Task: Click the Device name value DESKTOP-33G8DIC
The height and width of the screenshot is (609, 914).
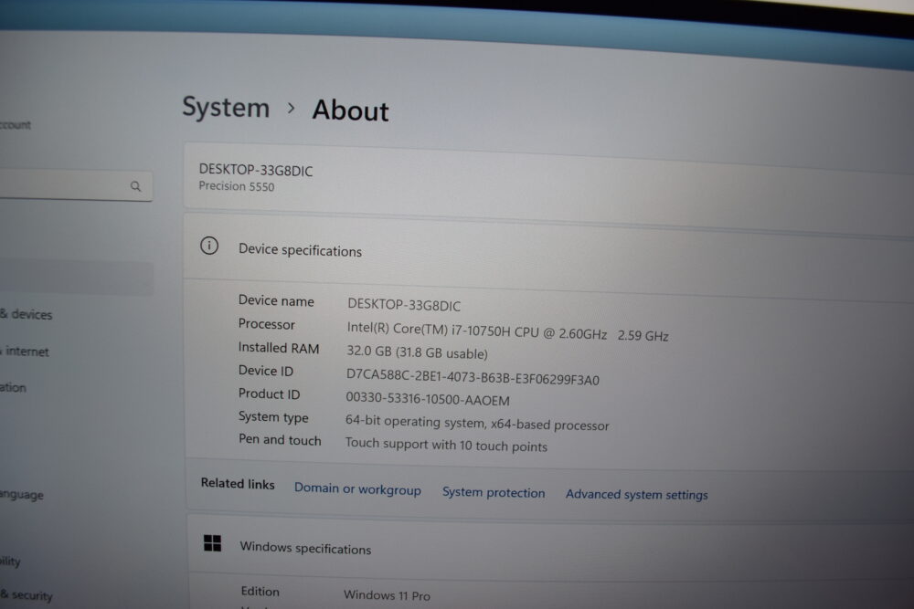Action: pos(404,305)
